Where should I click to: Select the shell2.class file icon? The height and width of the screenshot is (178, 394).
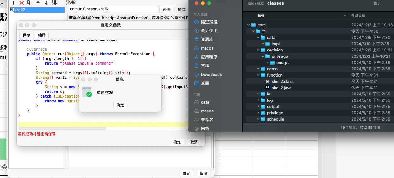click(x=267, y=81)
